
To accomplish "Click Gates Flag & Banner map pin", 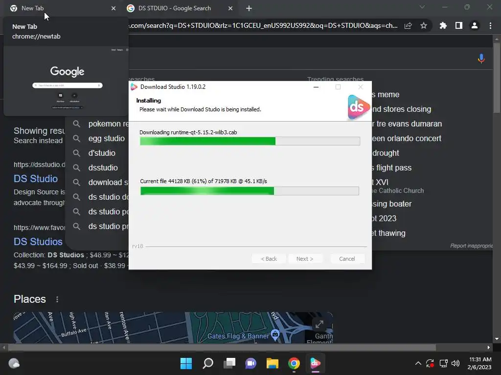I will pyautogui.click(x=275, y=334).
